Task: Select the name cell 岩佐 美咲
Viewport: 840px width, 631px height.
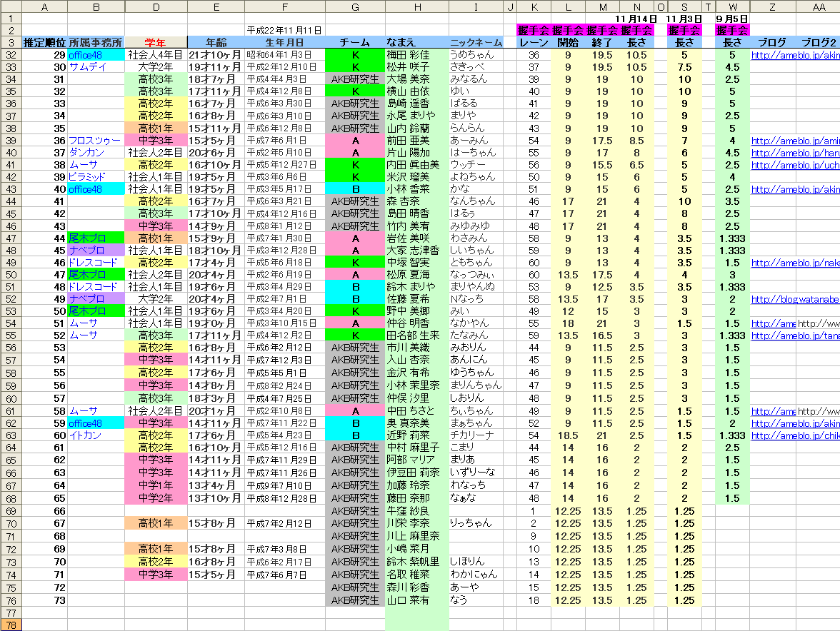Action: click(417, 238)
